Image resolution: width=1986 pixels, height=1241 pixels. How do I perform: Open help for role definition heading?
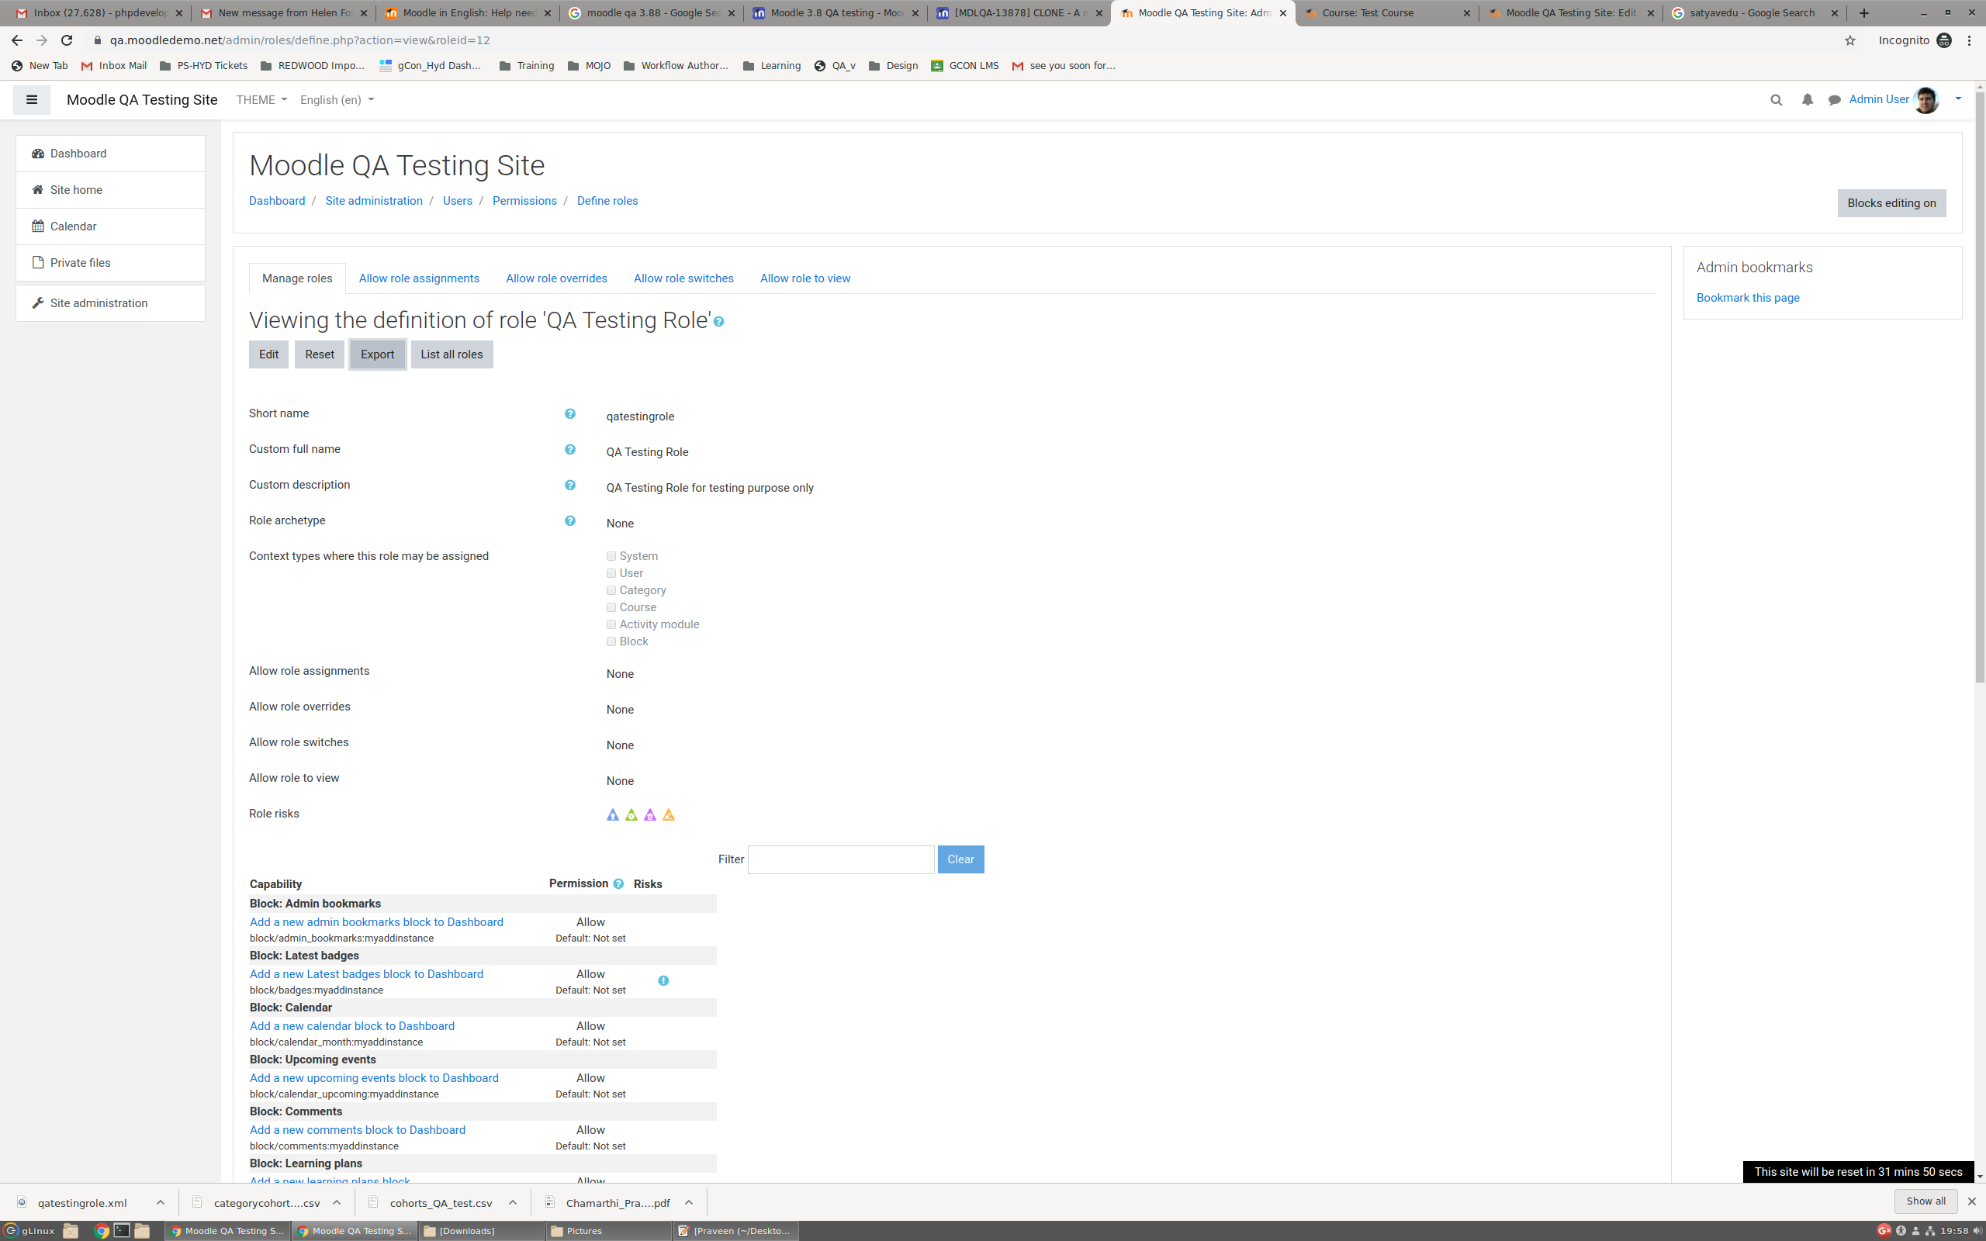click(719, 322)
